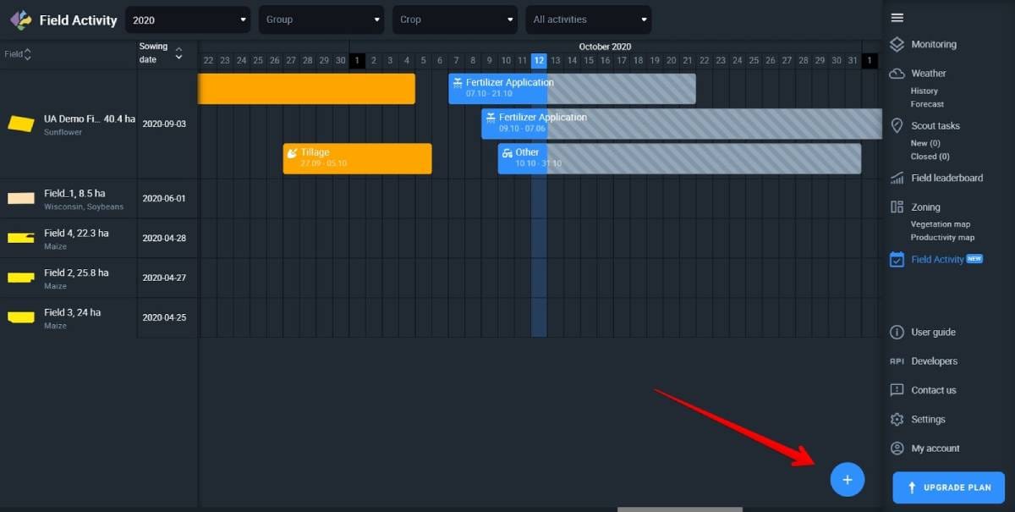Open the User guide link

pyautogui.click(x=933, y=333)
